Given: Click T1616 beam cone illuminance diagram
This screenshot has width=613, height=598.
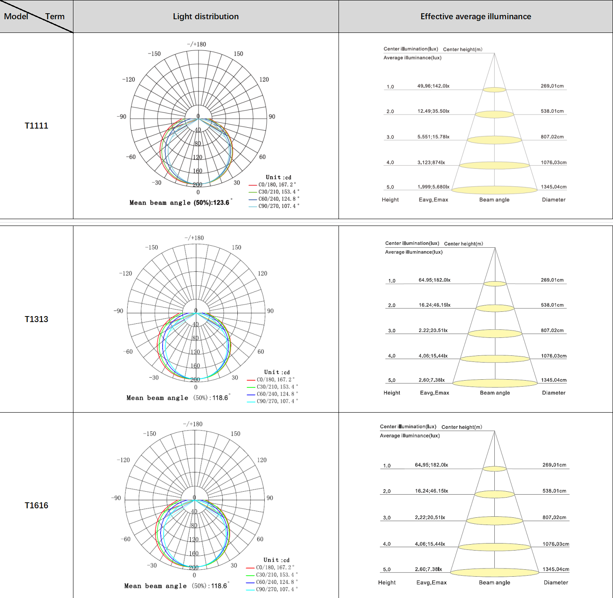Looking at the screenshot, I should pos(495,504).
